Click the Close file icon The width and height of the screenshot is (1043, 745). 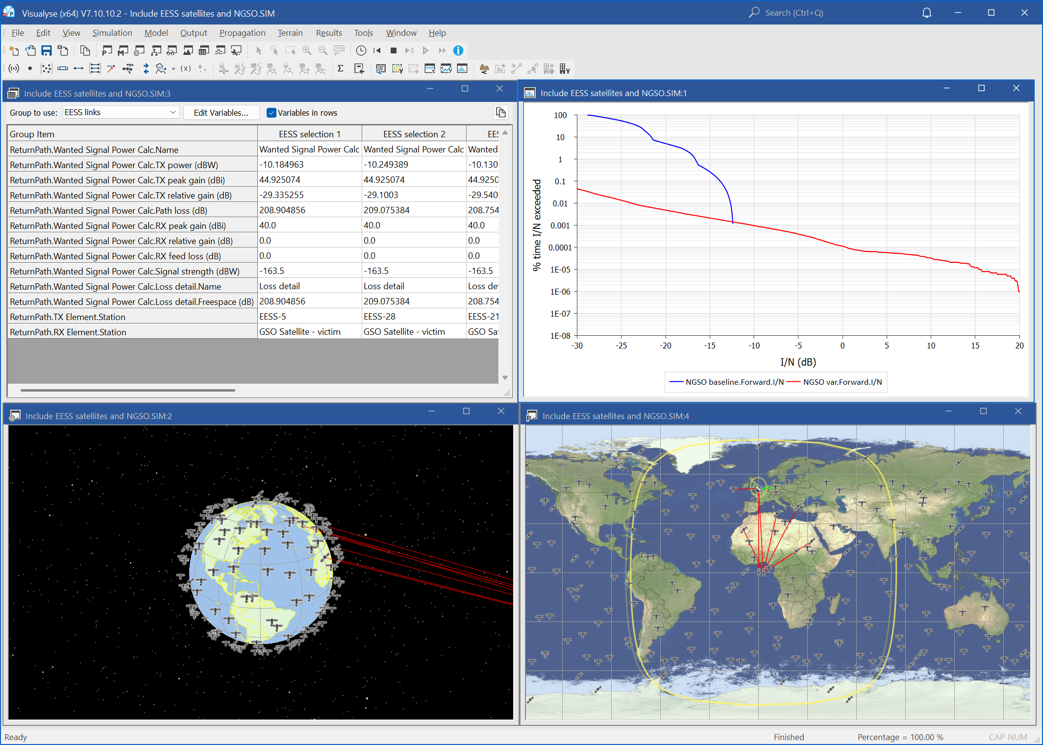point(63,50)
